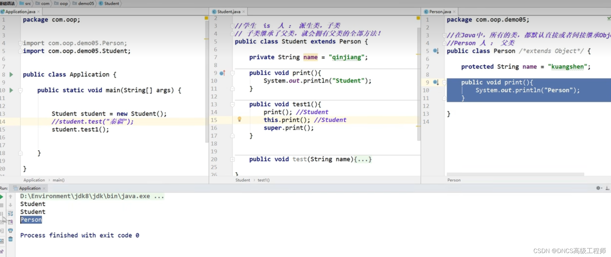Close the Application run tab
The height and width of the screenshot is (257, 611).
point(44,188)
